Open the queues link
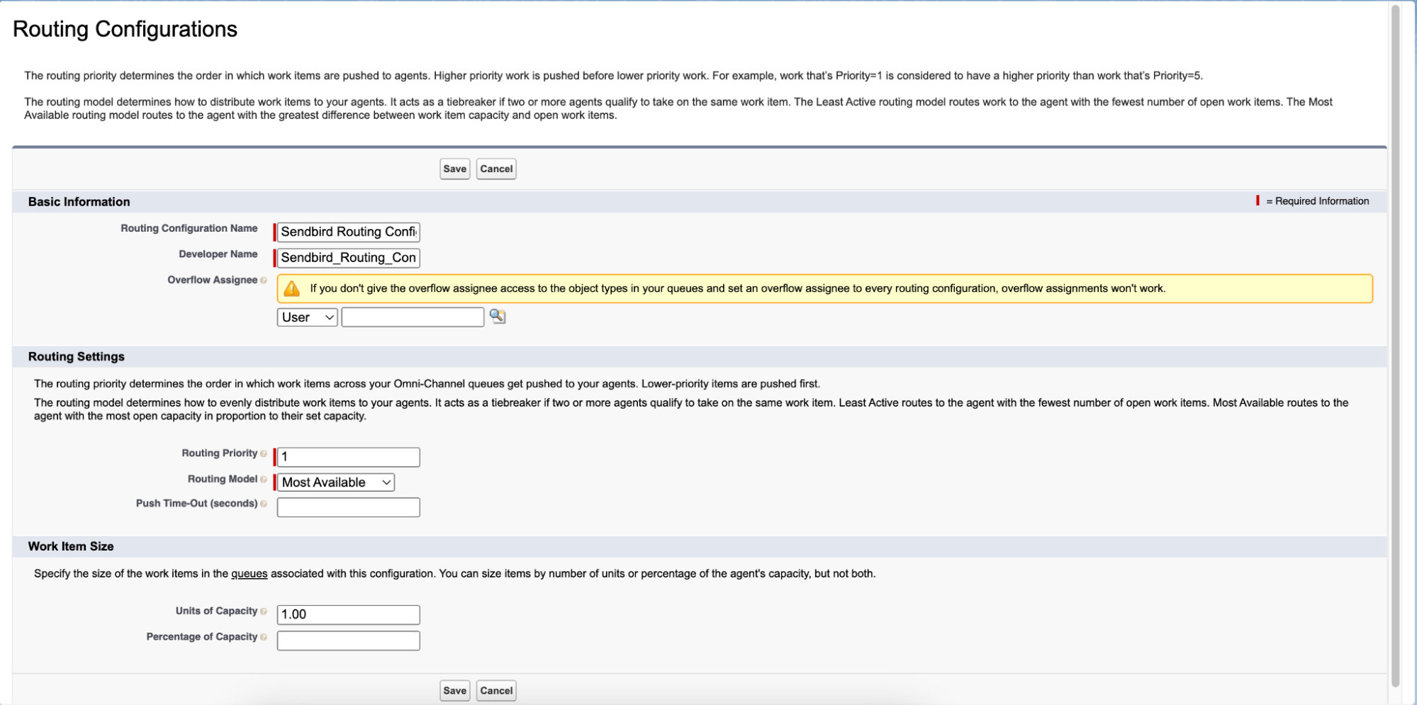Screen dimensions: 1417x705 pyautogui.click(x=249, y=573)
